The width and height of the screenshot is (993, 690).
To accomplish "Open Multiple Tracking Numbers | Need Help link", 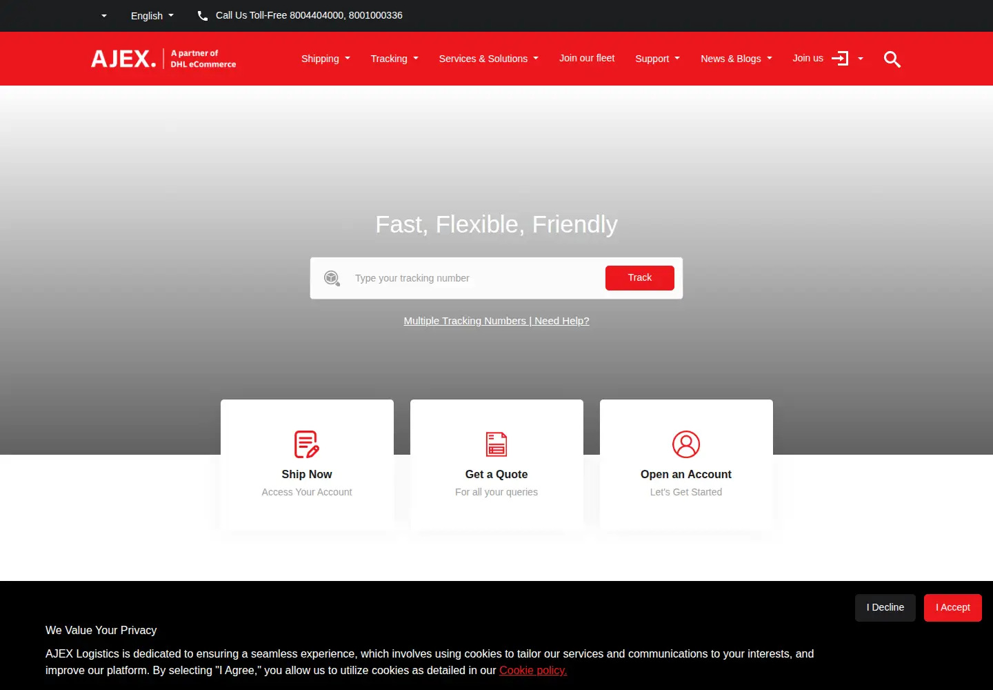I will tap(496, 321).
